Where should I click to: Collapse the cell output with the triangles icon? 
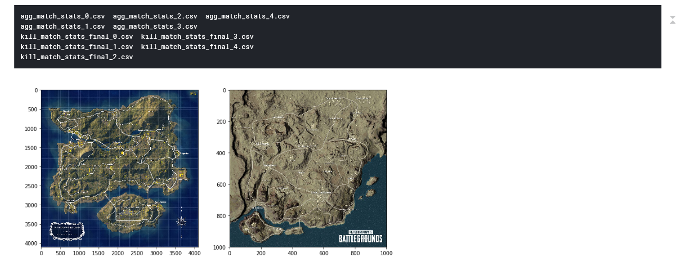click(673, 19)
